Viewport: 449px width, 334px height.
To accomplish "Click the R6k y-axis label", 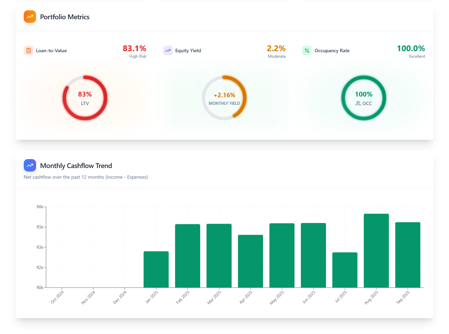I will click(x=40, y=207).
